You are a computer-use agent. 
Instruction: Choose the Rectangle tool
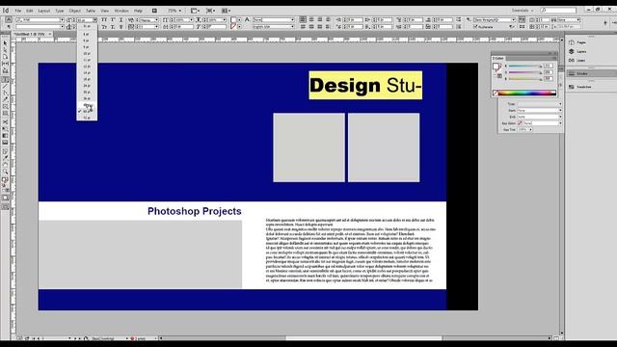click(5, 114)
